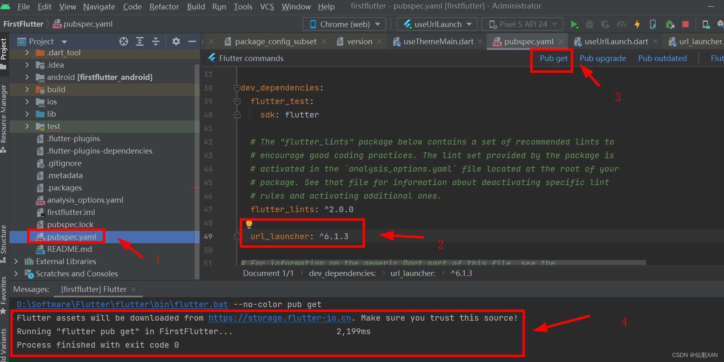
Task: Open the Favorites side tab
Action: click(4, 295)
